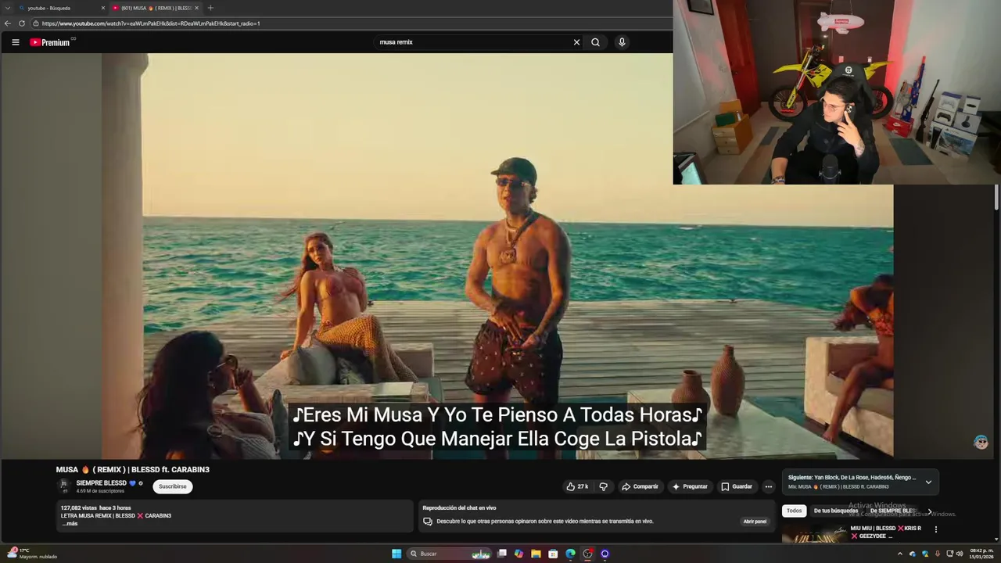Open the purple circle browser taskbar icon
The image size is (1001, 563).
click(x=605, y=554)
